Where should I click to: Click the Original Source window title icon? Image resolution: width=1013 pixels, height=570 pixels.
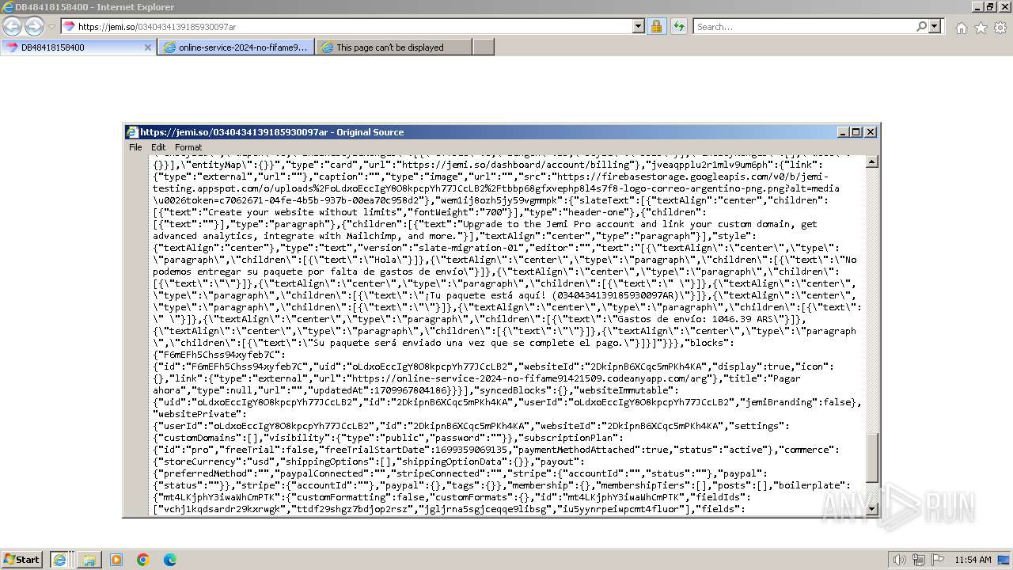[x=132, y=132]
